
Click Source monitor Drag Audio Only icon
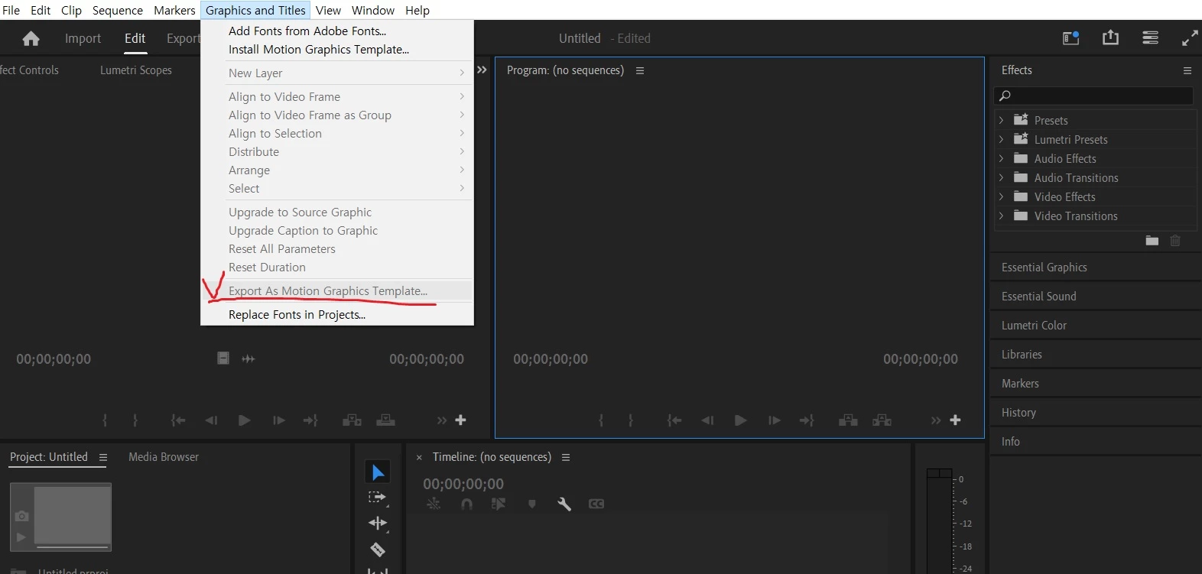point(249,358)
